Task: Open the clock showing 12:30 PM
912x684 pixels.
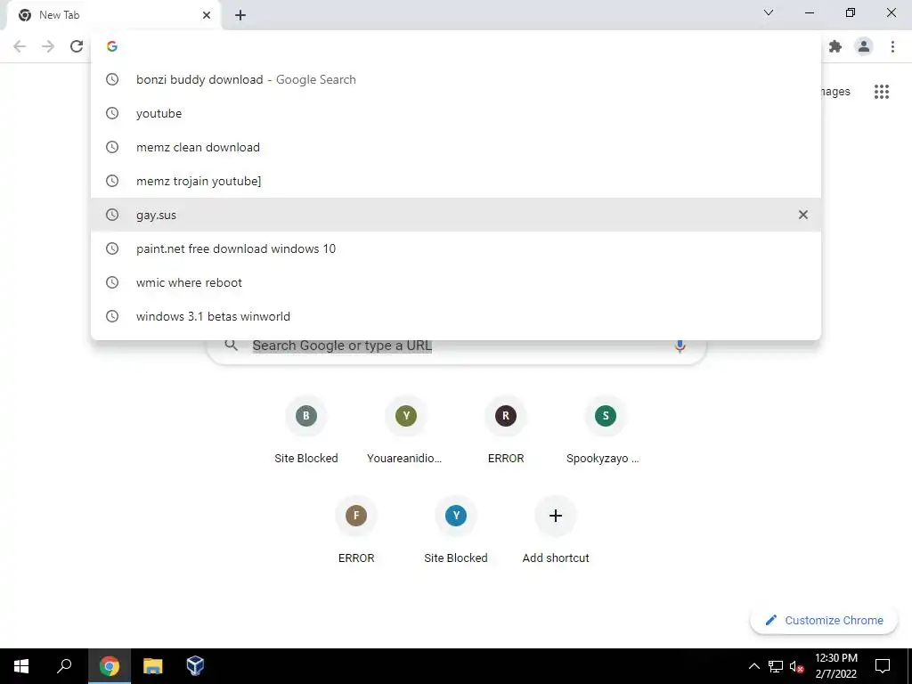Action: click(x=835, y=666)
